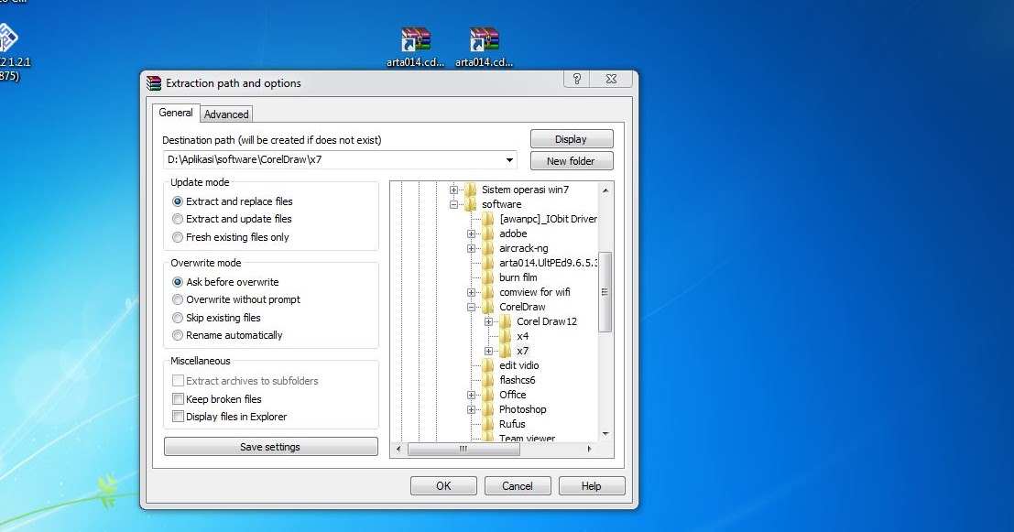Expand the x7 tree node
This screenshot has height=532, width=1014.
tap(488, 352)
